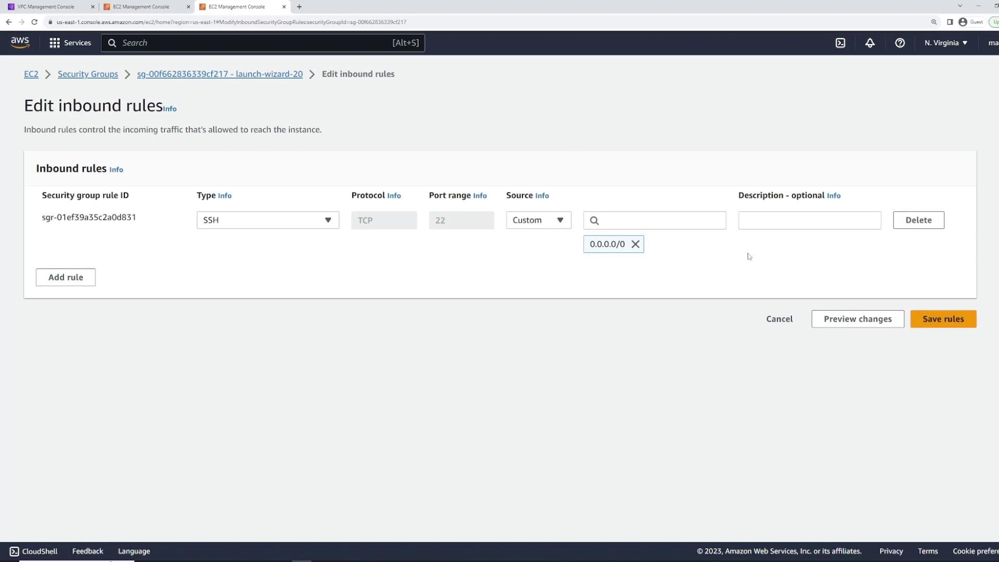Image resolution: width=999 pixels, height=562 pixels.
Task: Open the Services grid menu
Action: tap(70, 43)
